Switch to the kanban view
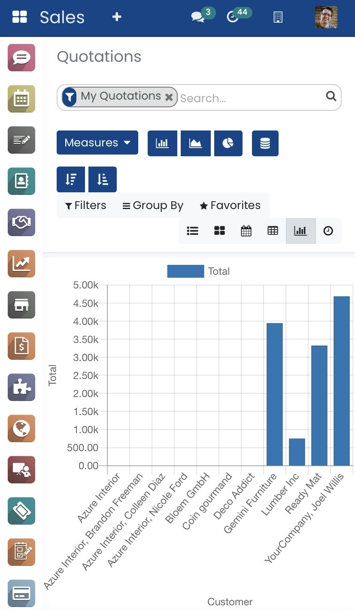 (x=219, y=231)
